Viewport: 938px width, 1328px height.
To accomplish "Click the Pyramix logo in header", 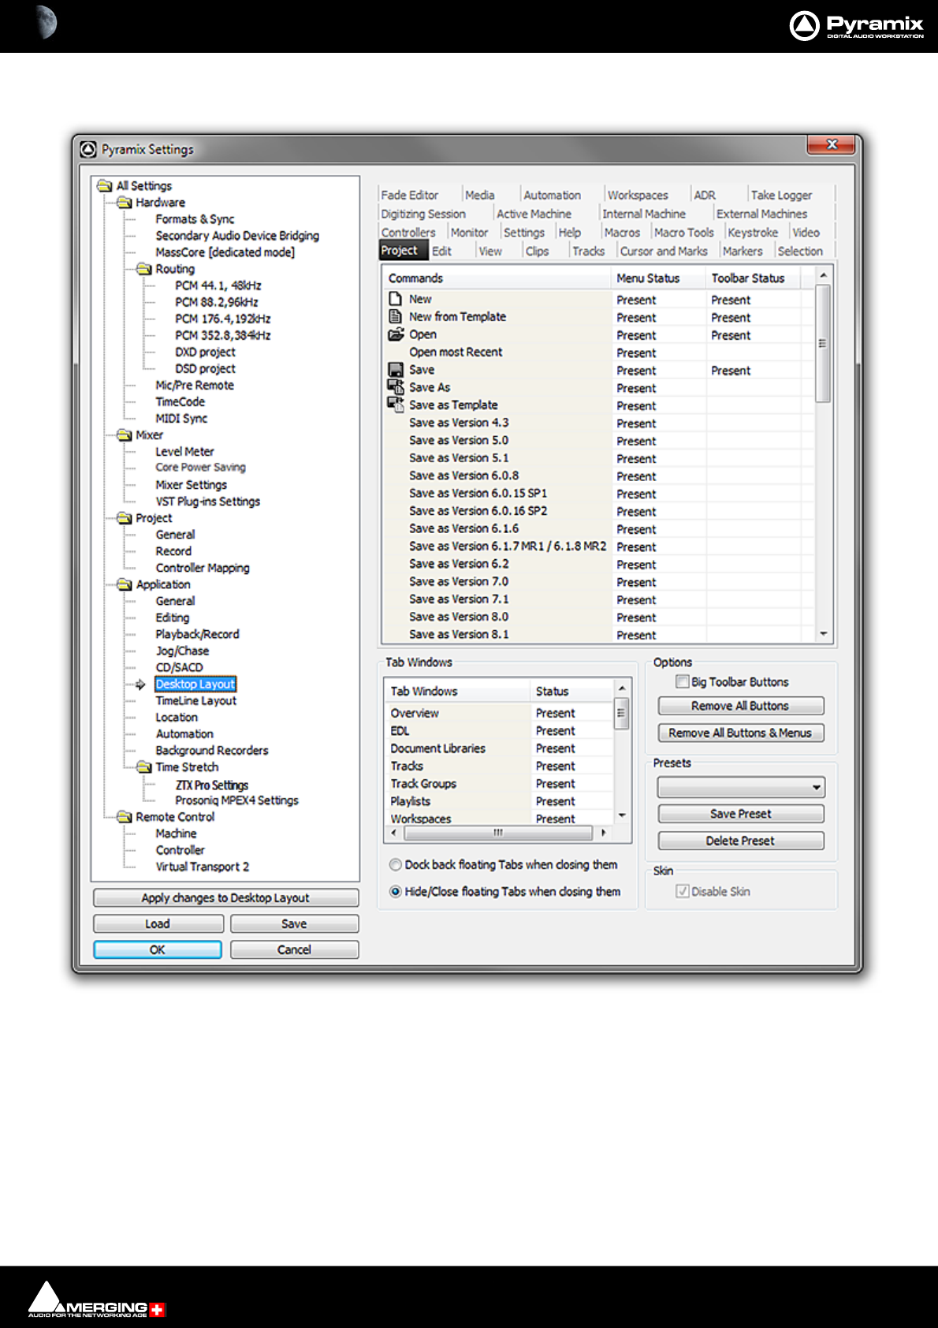I will pos(856,26).
